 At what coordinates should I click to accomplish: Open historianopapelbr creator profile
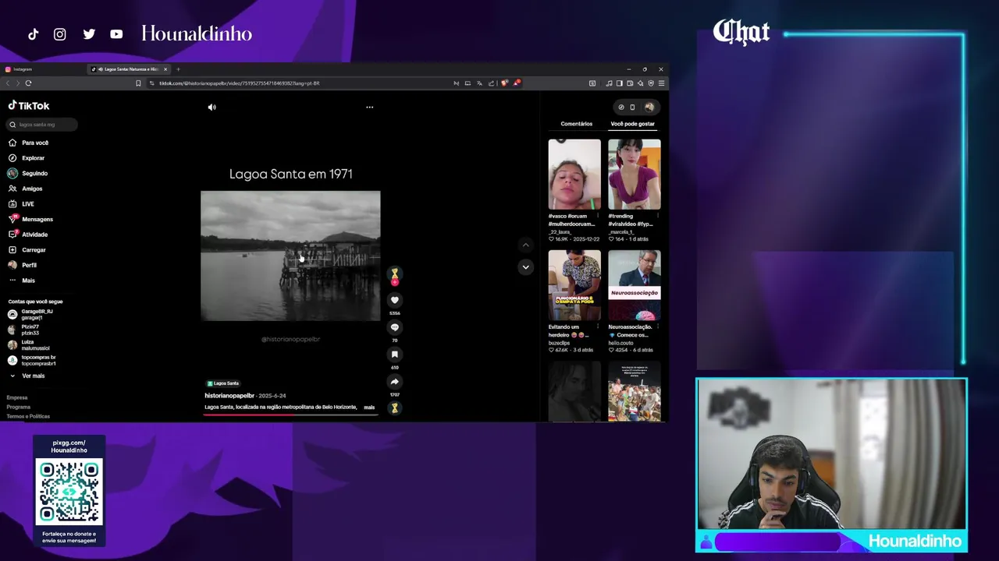point(229,396)
